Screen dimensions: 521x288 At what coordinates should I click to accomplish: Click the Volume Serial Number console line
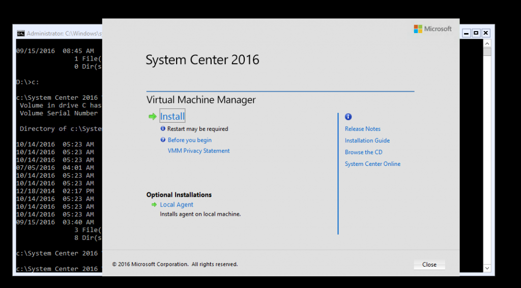(59, 113)
